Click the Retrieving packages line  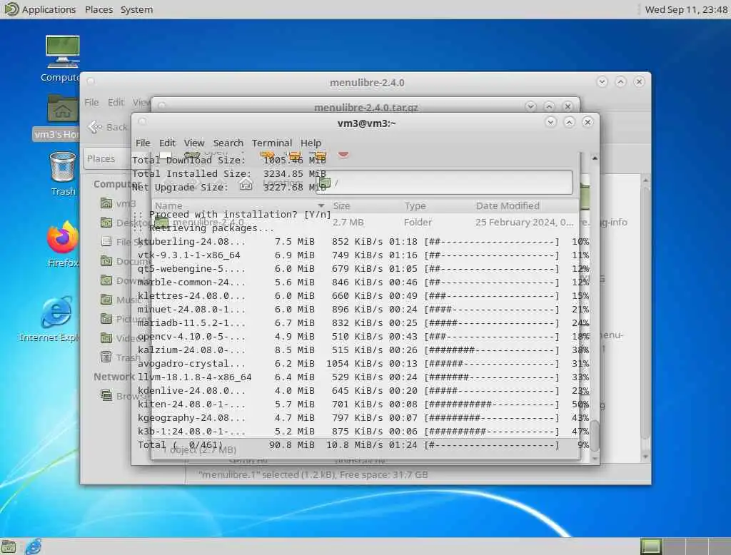(x=203, y=228)
